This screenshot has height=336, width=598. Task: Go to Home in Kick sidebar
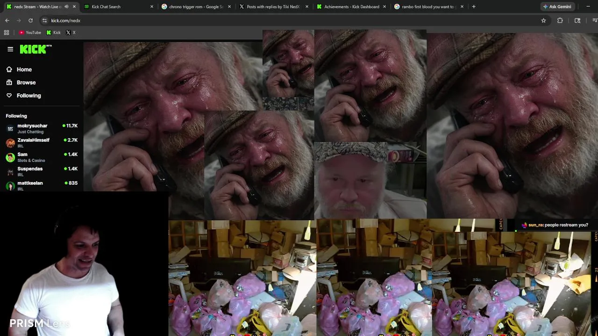[24, 70]
